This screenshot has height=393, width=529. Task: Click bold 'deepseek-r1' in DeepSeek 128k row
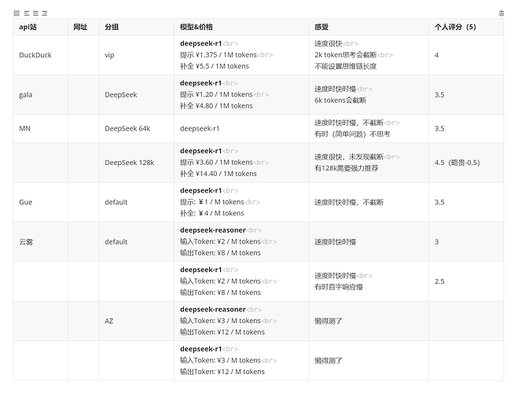coord(200,151)
